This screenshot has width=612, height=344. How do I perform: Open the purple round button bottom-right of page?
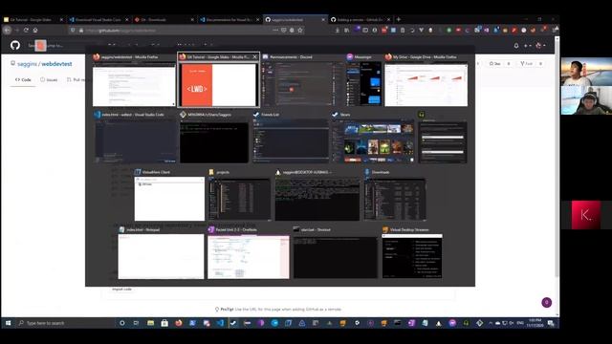pyautogui.click(x=546, y=302)
